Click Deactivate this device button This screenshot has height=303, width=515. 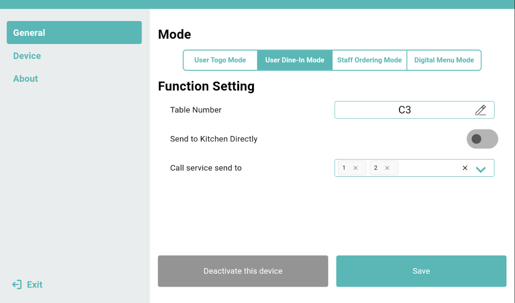[243, 271]
